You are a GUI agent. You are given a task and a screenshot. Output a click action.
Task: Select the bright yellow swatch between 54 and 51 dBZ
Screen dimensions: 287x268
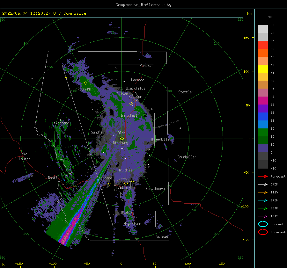263,69
